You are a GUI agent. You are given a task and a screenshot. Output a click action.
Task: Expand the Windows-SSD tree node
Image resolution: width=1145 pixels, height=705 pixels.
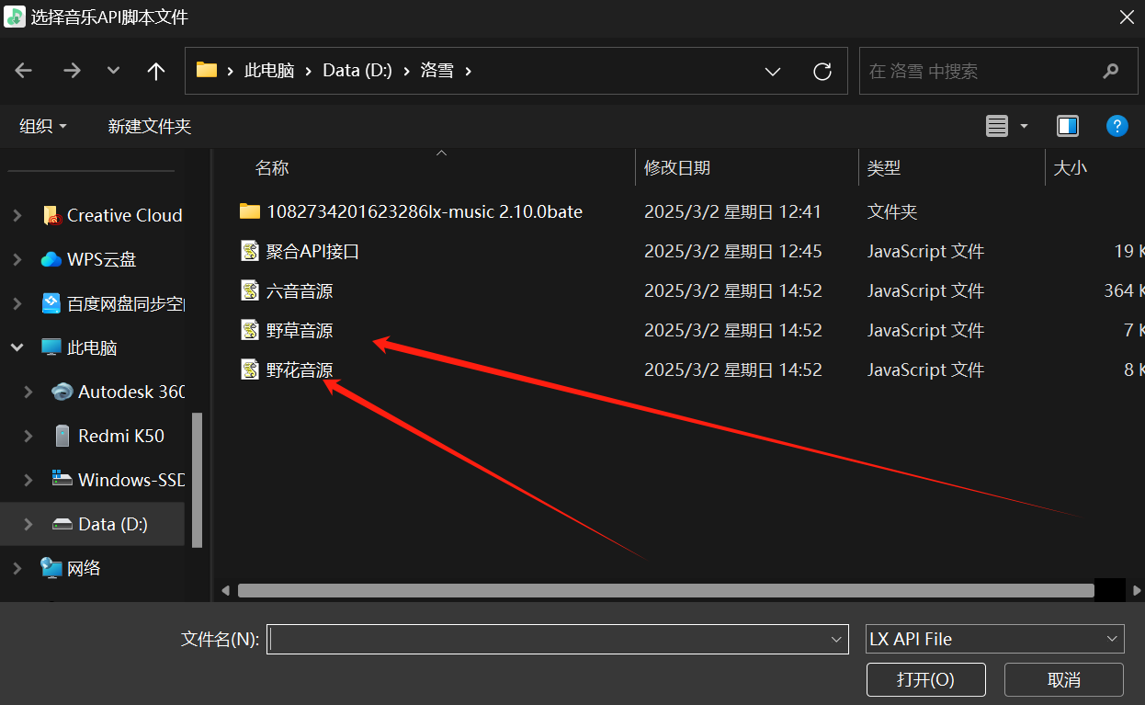[28, 480]
